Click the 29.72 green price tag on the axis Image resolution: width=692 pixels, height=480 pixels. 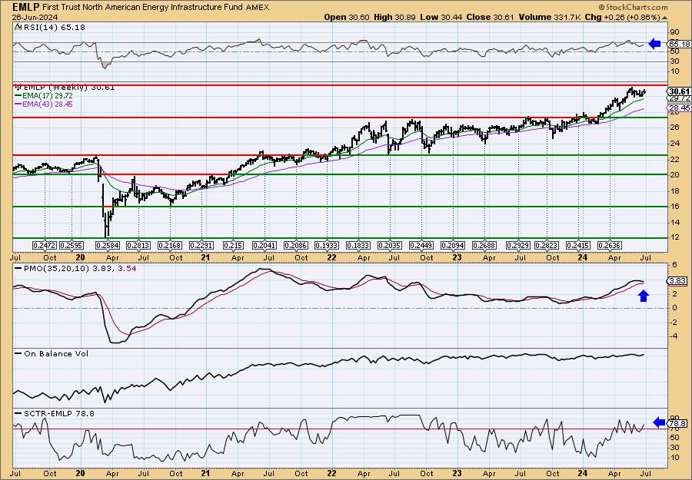(x=680, y=98)
